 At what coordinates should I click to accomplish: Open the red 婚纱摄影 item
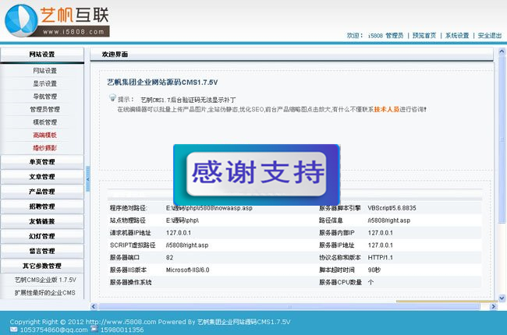point(44,148)
